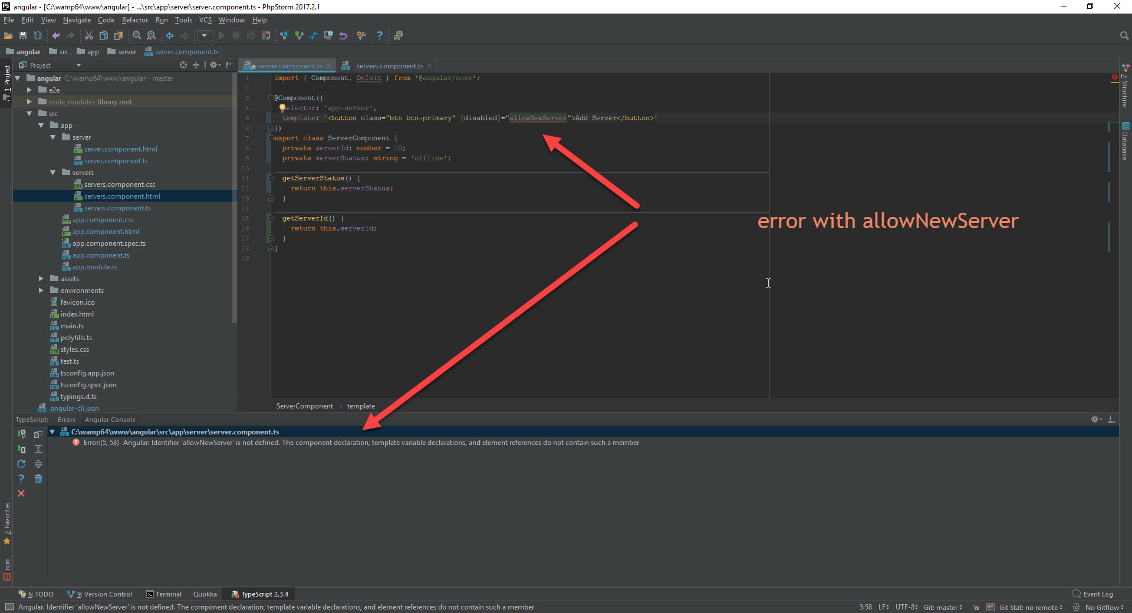The image size is (1132, 613).
Task: Collapse the servers folder in the project tree
Action: [53, 172]
